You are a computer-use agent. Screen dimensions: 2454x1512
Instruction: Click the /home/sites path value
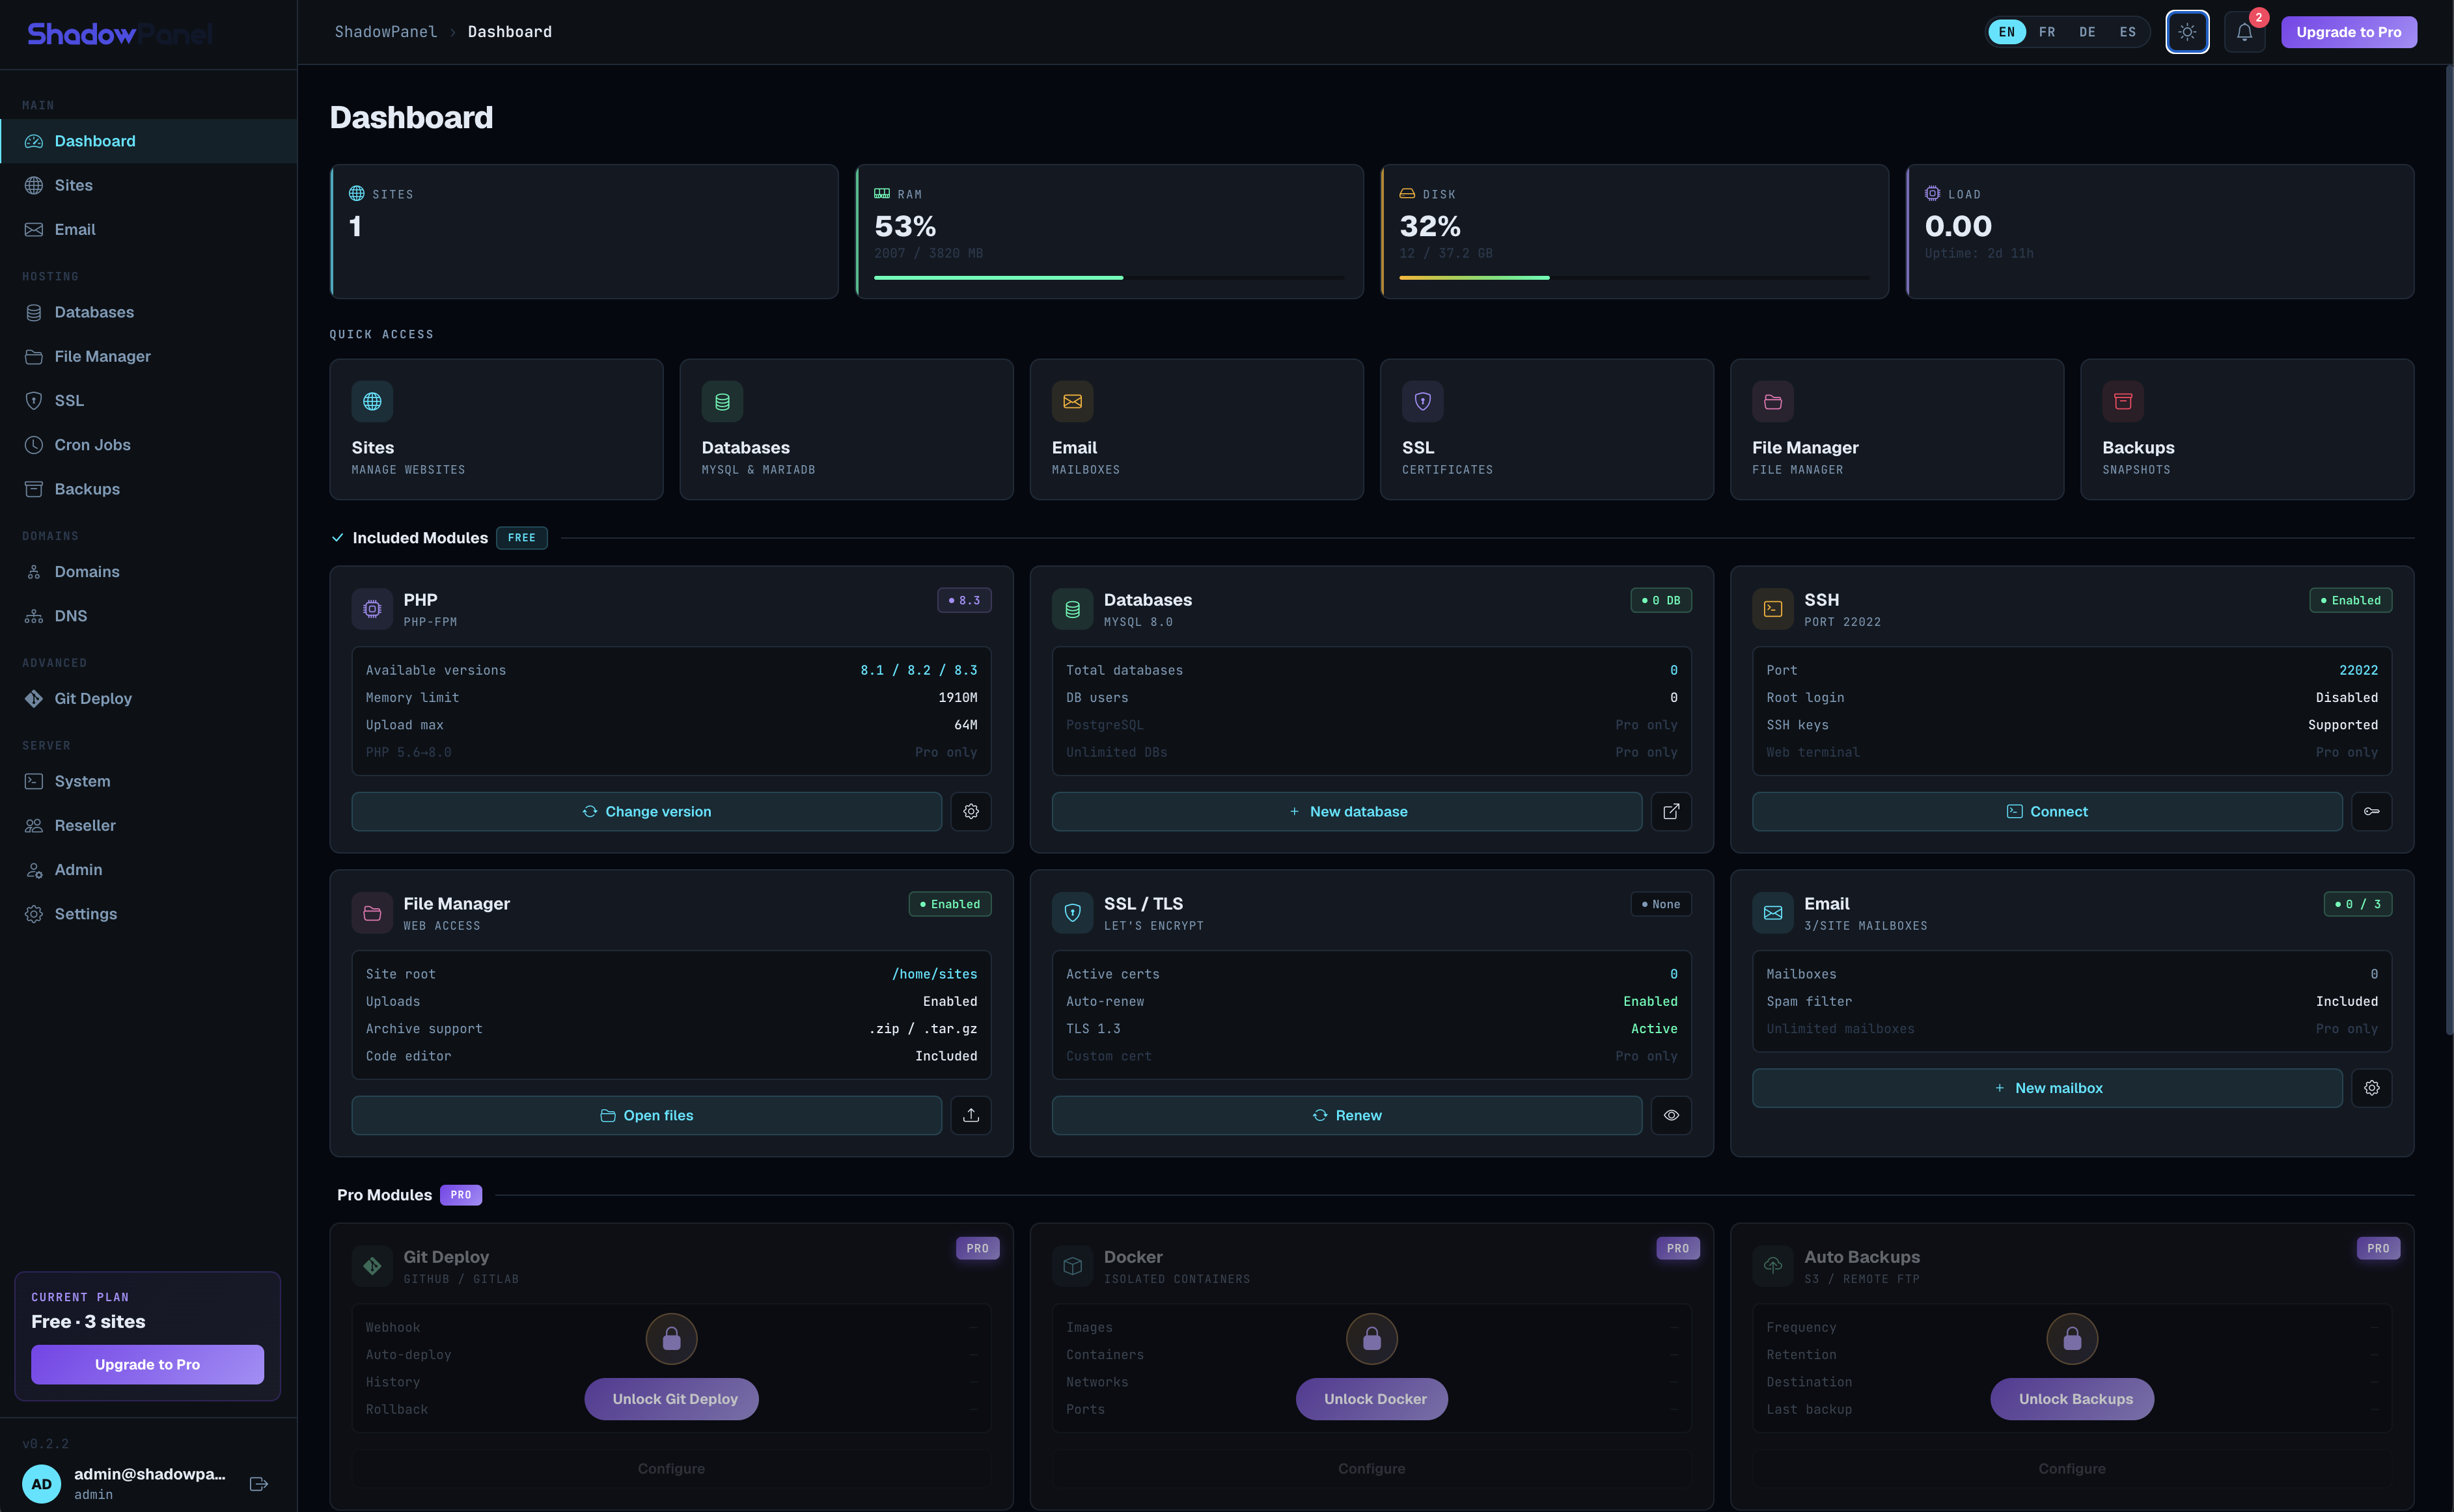coord(934,974)
